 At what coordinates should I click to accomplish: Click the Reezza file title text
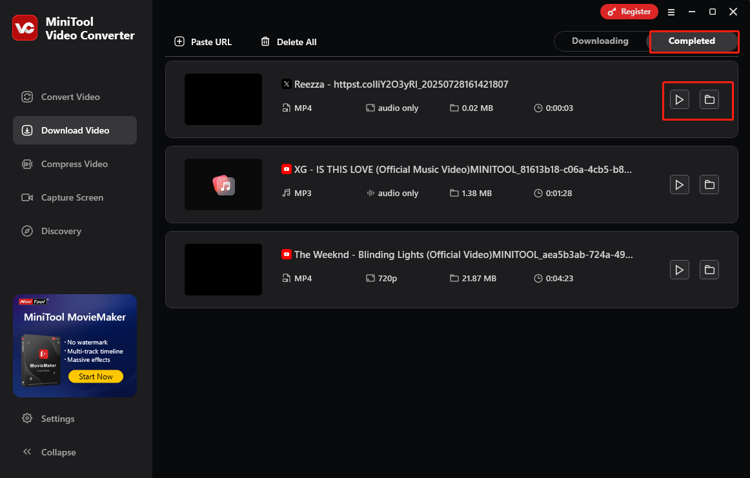pyautogui.click(x=401, y=85)
